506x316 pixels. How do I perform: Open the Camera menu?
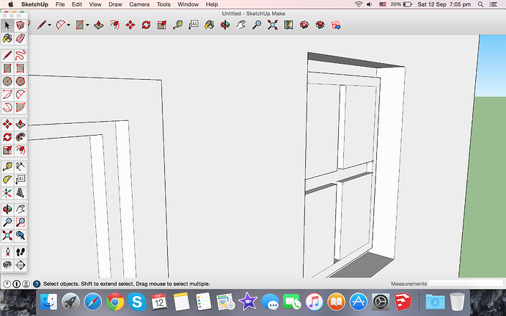[x=139, y=4]
